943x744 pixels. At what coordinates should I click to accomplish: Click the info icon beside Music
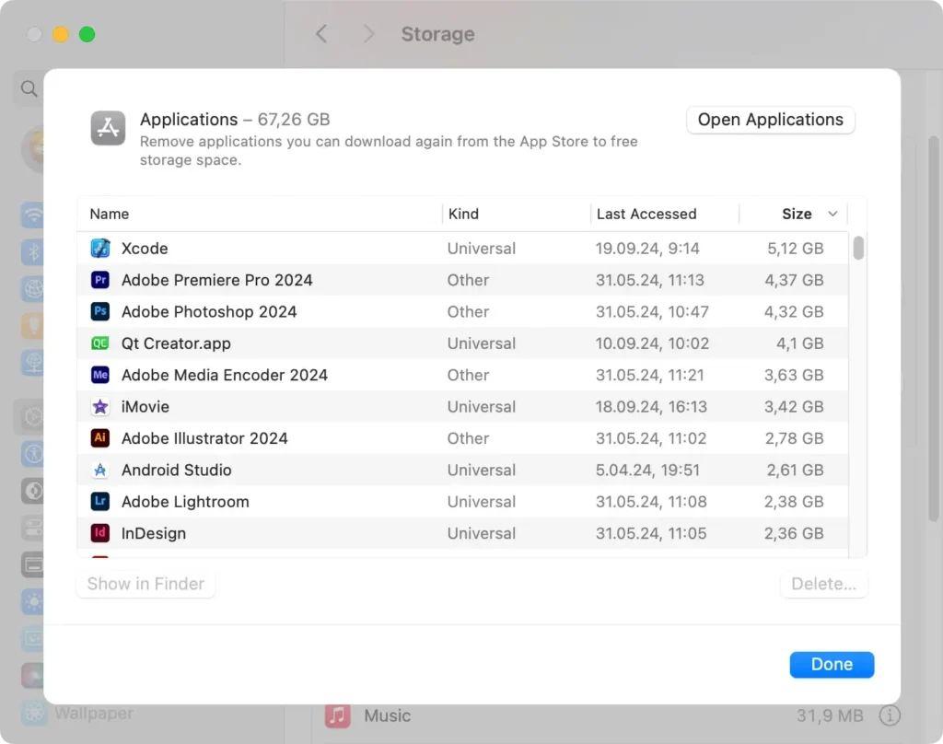[889, 715]
